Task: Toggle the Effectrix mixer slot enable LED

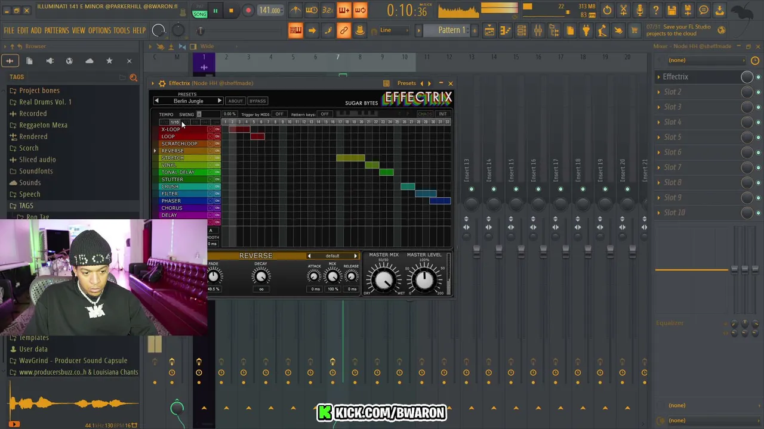Action: (x=758, y=77)
